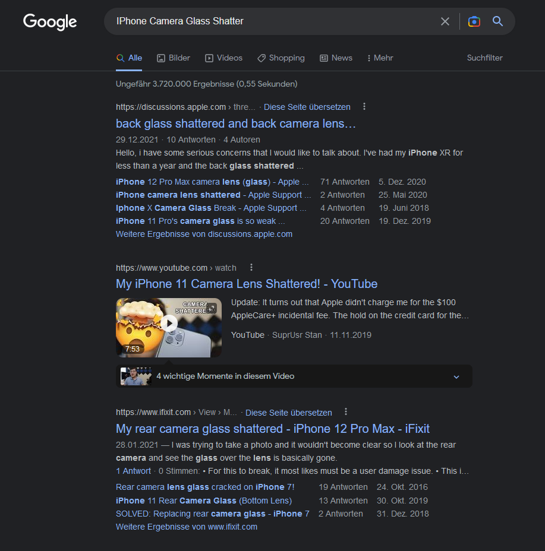Open the Suchfilter options
545x551 pixels.
[x=484, y=58]
